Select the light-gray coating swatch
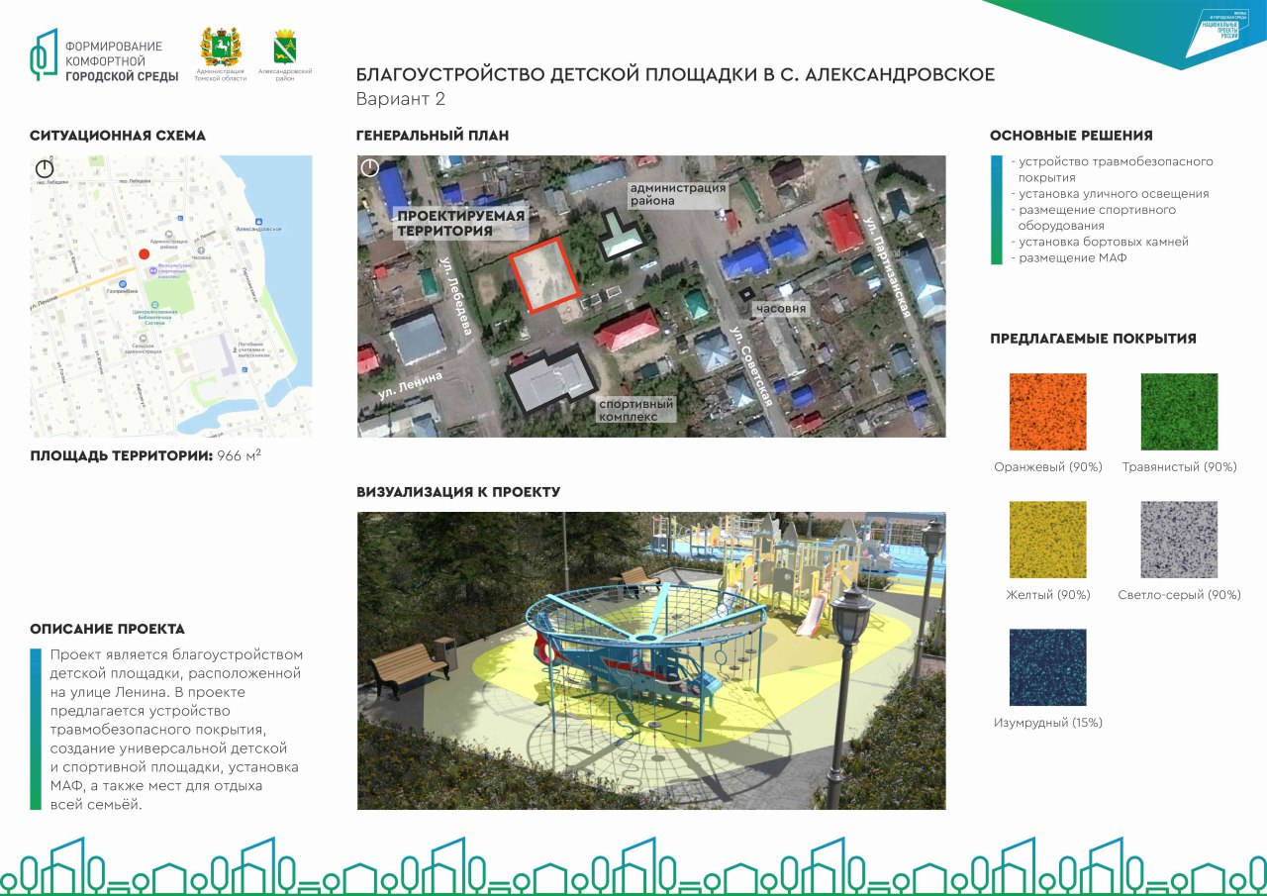The width and height of the screenshot is (1267, 896). point(1179,540)
